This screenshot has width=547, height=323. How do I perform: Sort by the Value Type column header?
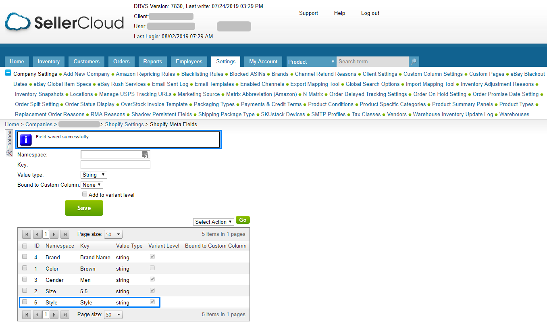pyautogui.click(x=129, y=246)
